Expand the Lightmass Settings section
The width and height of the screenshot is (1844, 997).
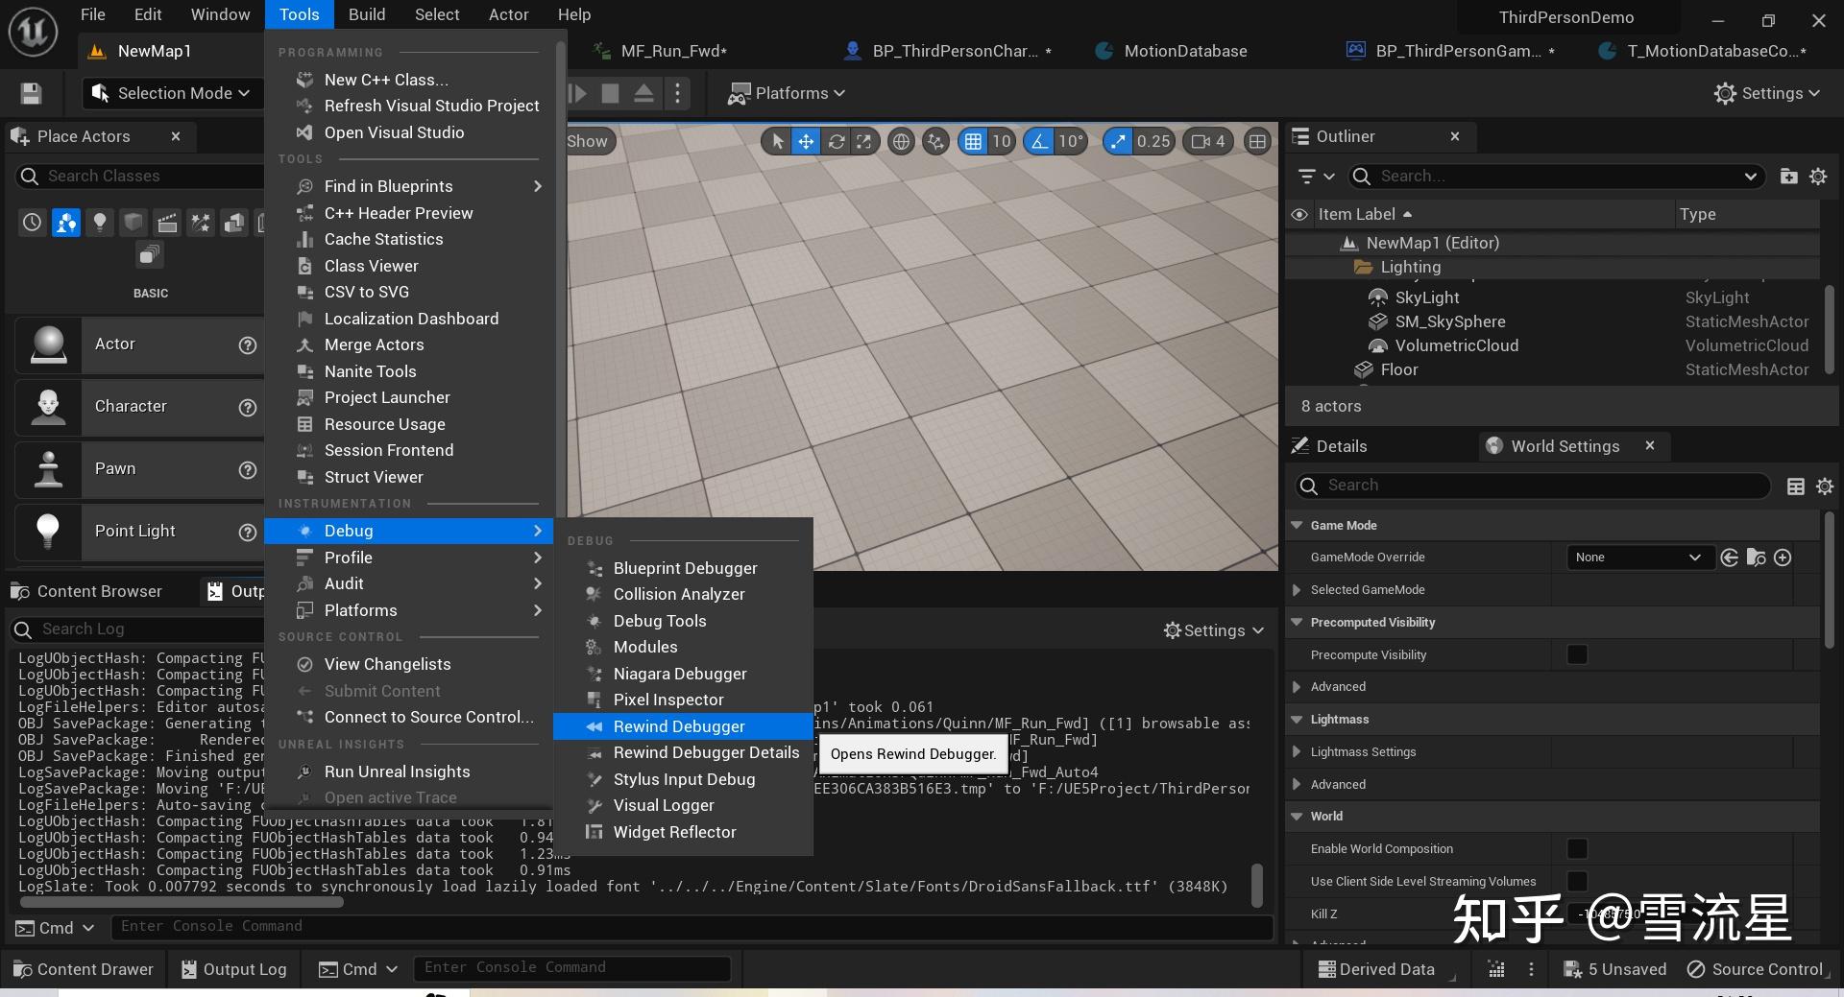(1297, 752)
